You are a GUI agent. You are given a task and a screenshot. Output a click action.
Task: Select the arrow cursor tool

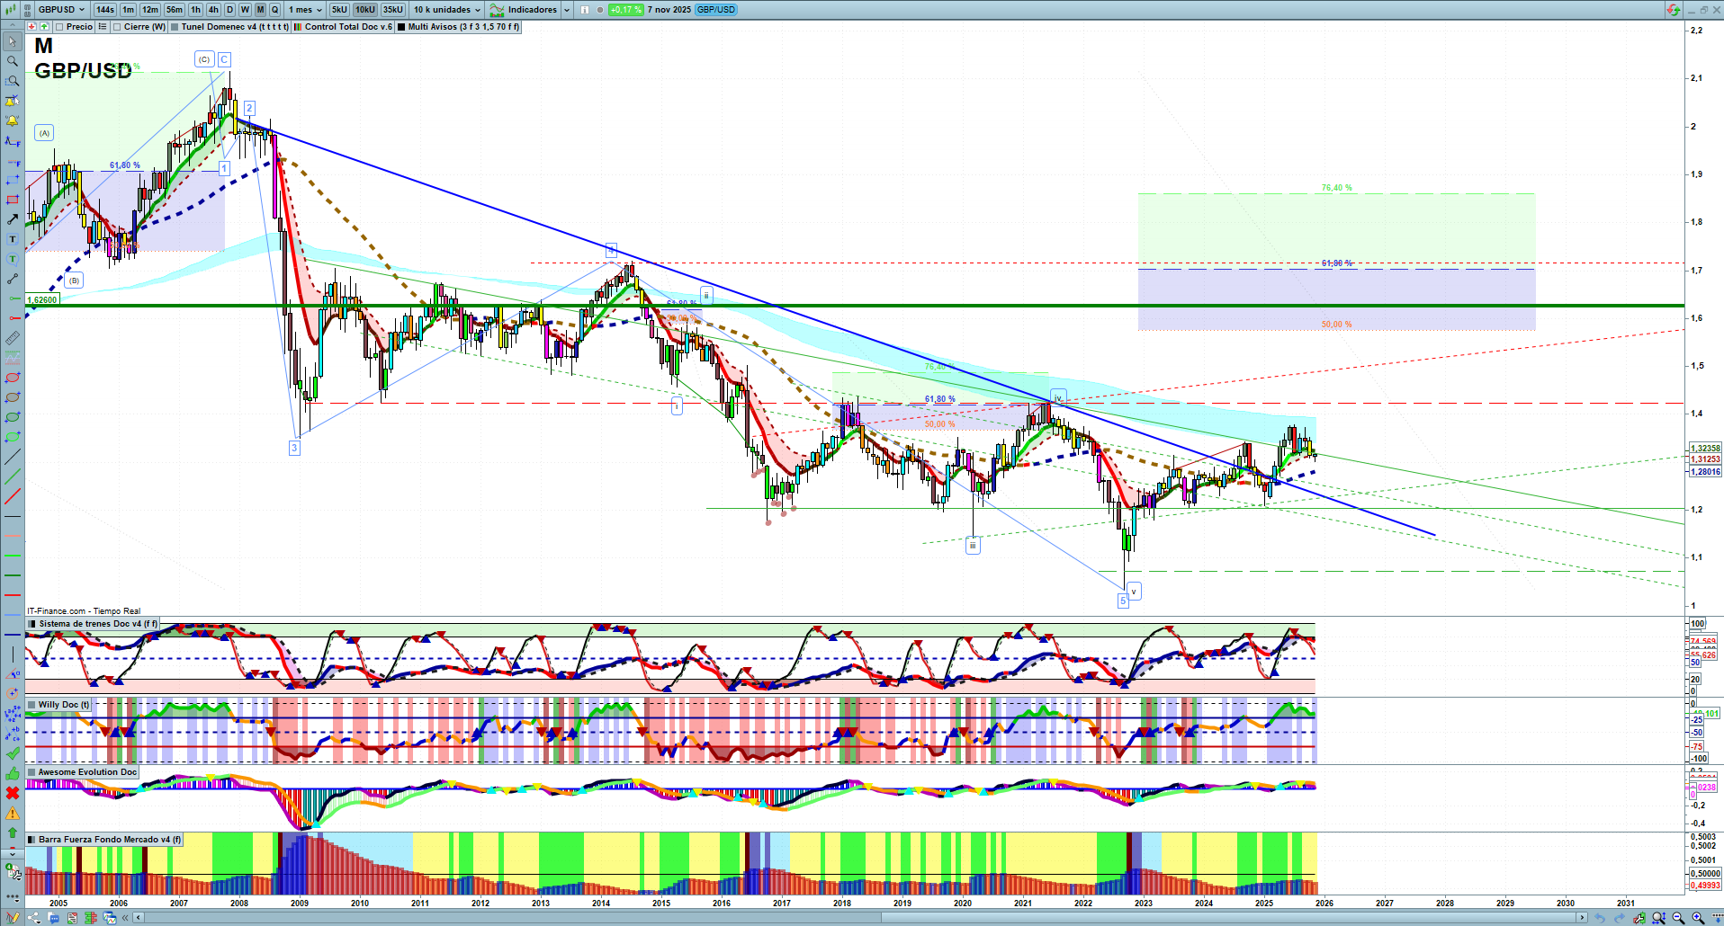click(13, 41)
